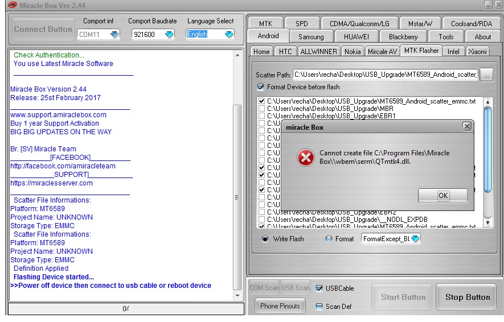Image resolution: width=504 pixels, height=322 pixels.
Task: Click http://facebook.com/amiracleteam in the log
Action: pyautogui.click(x=63, y=166)
